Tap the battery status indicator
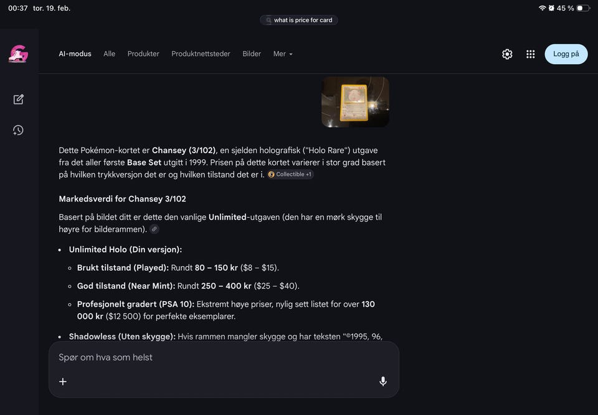This screenshot has width=598, height=415. point(583,8)
